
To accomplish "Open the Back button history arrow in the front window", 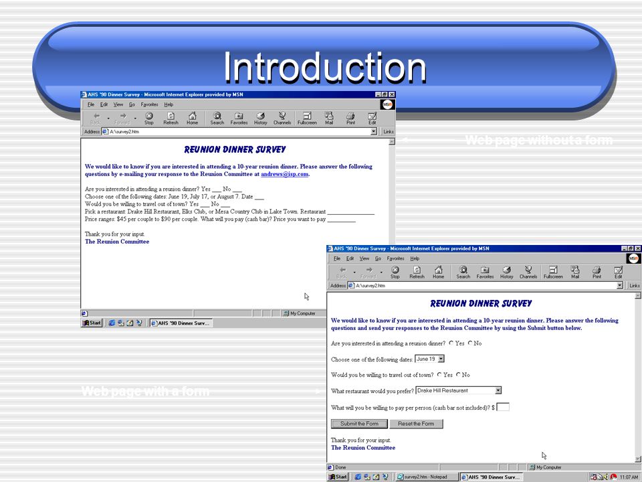I will click(x=354, y=272).
